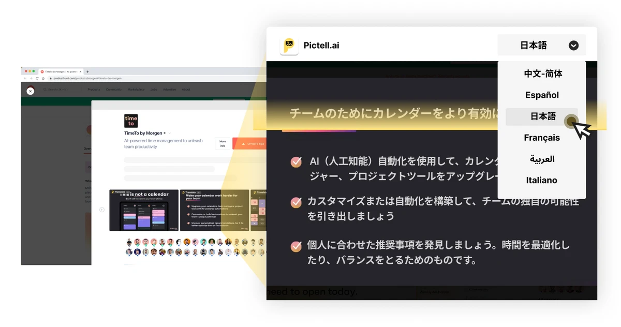The image size is (621, 327).
Task: Click the Pictell.ai logo icon
Action: (x=289, y=46)
